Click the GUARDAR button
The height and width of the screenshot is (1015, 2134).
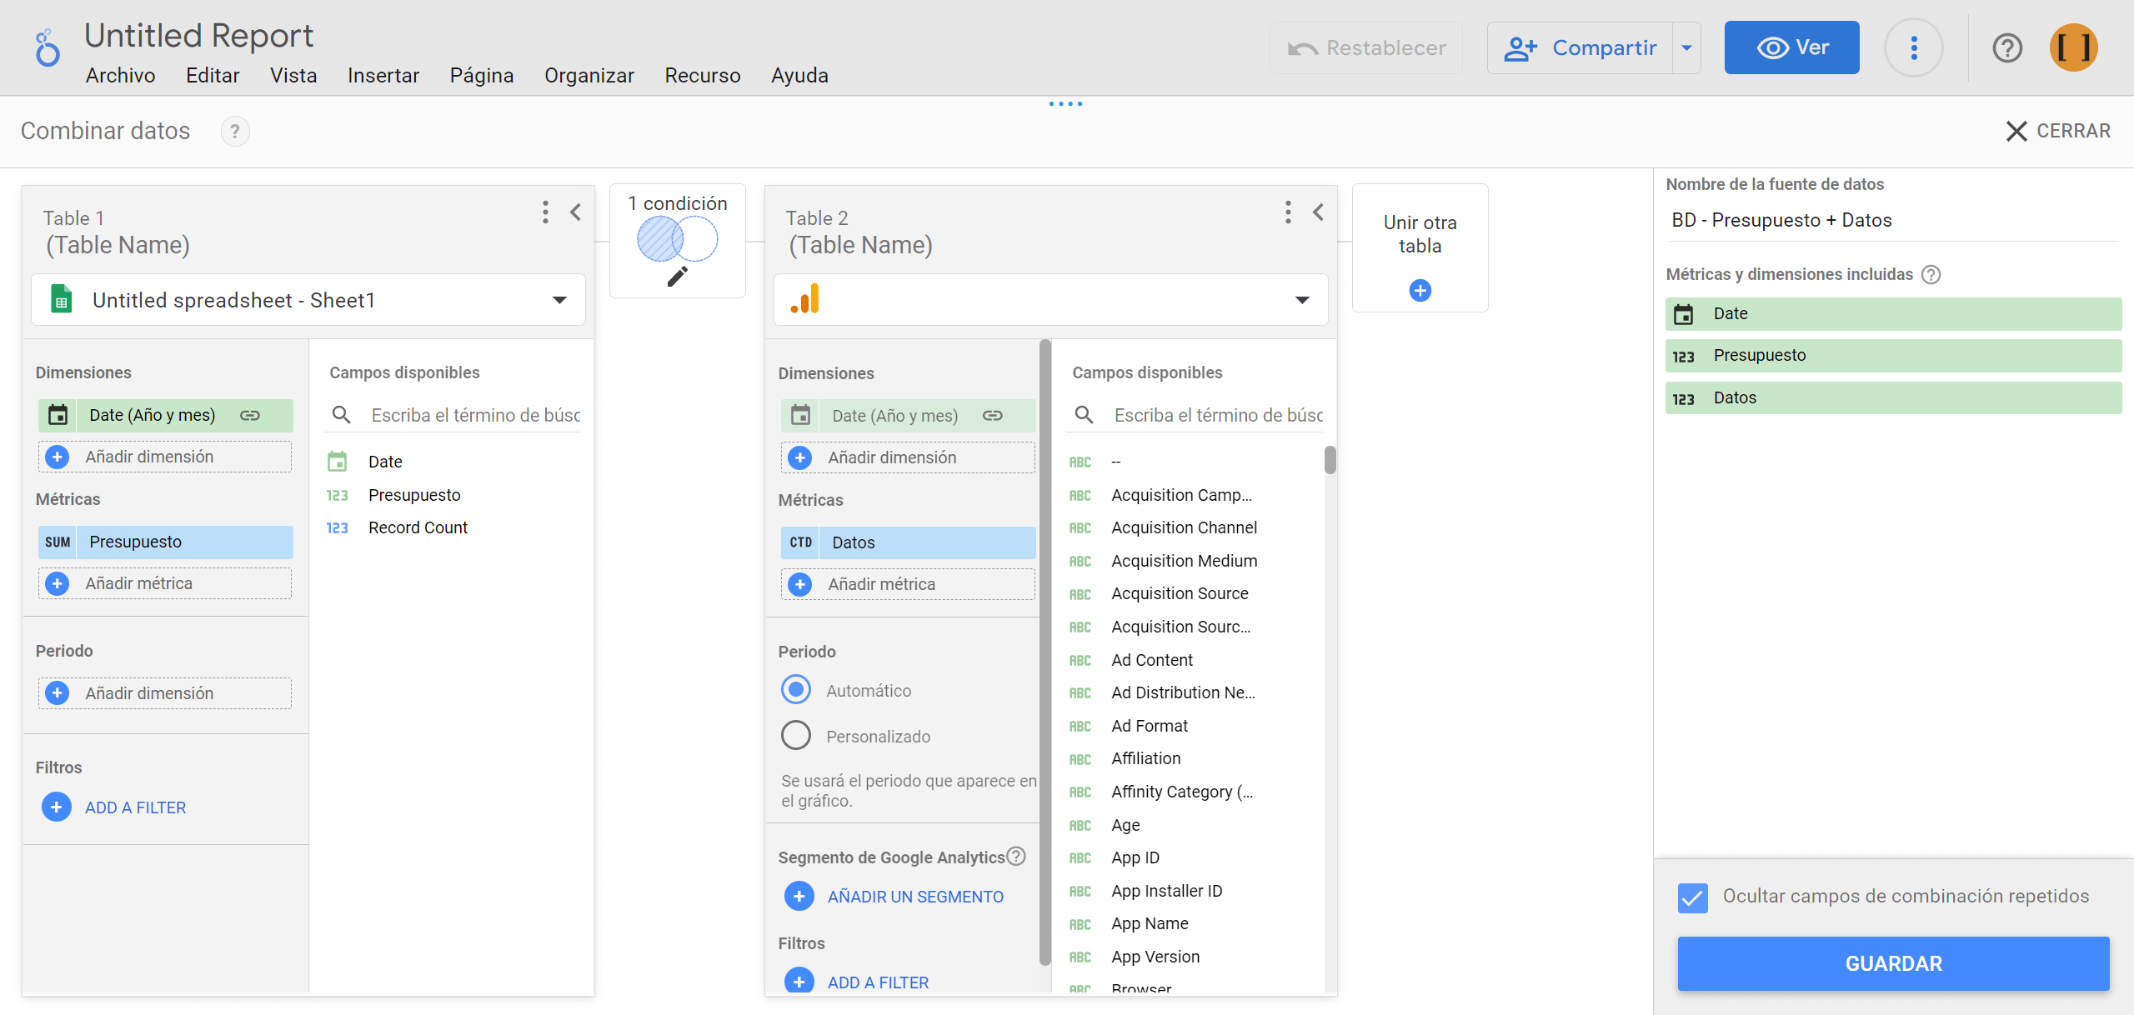pyautogui.click(x=1893, y=963)
